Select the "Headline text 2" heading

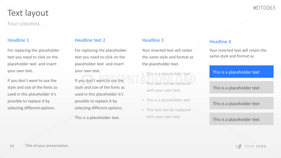[90, 40]
